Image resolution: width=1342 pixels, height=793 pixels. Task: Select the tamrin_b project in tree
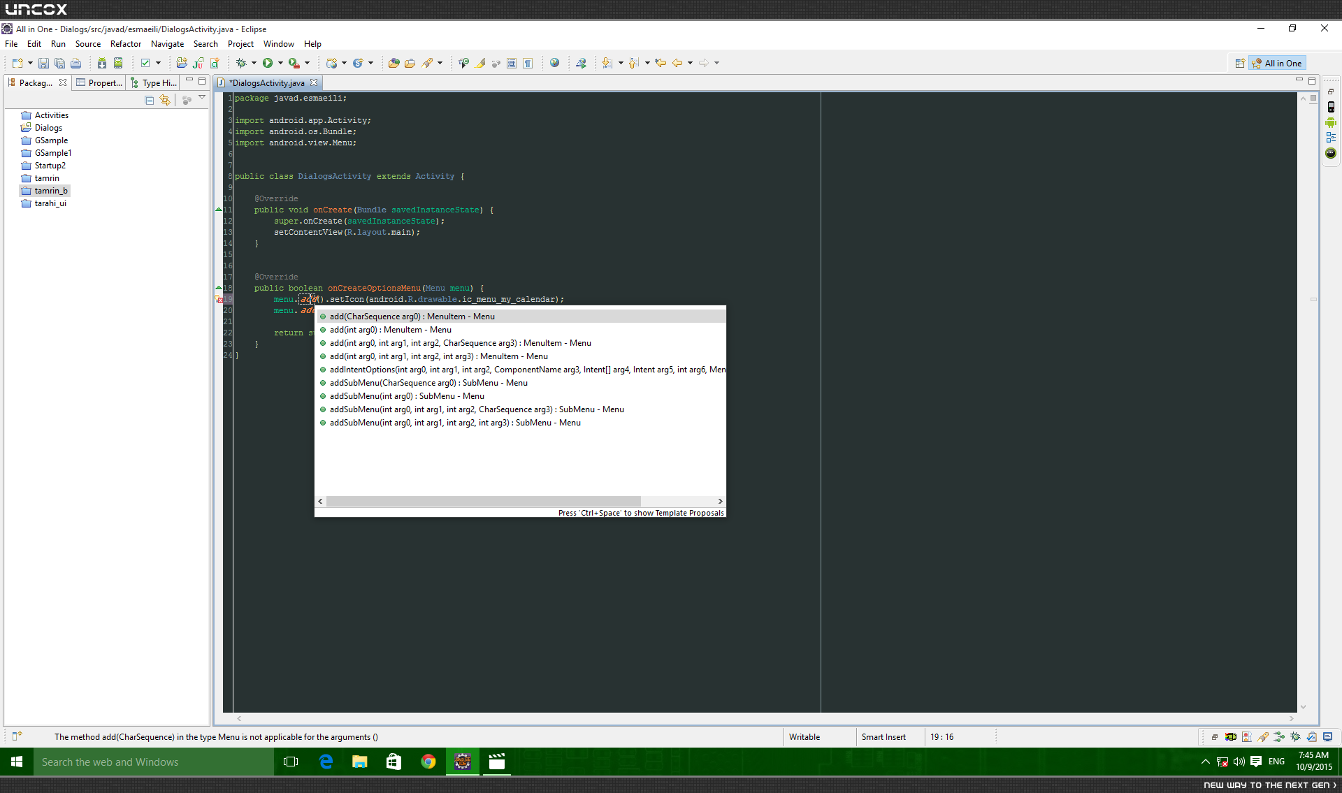point(45,191)
